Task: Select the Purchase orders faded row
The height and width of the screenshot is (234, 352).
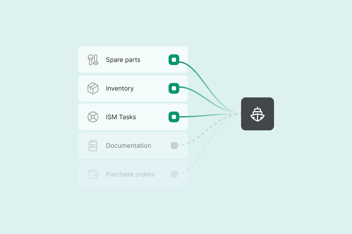Action: pos(133,174)
